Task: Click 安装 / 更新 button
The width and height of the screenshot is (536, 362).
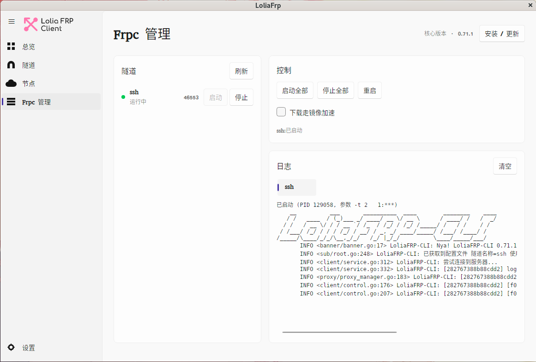Action: click(x=502, y=34)
